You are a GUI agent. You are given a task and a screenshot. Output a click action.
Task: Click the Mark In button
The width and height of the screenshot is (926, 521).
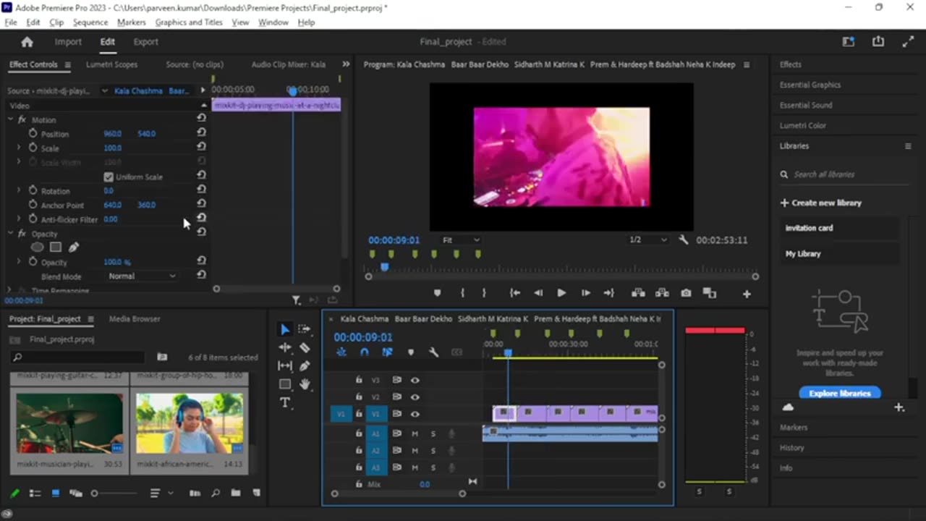coord(463,293)
